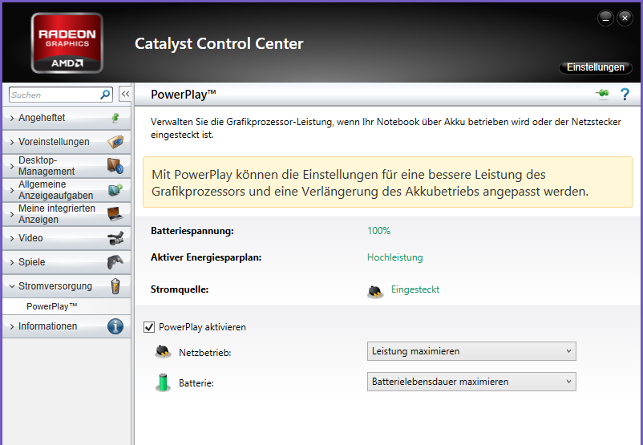Expand the Meine integrierten Anzeigen chevron
The height and width of the screenshot is (445, 643).
[12, 214]
